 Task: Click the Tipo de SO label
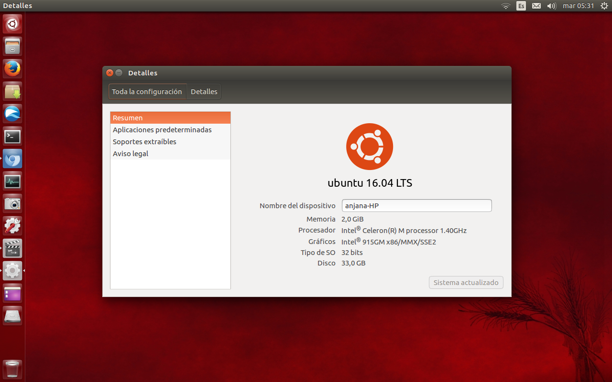point(318,253)
